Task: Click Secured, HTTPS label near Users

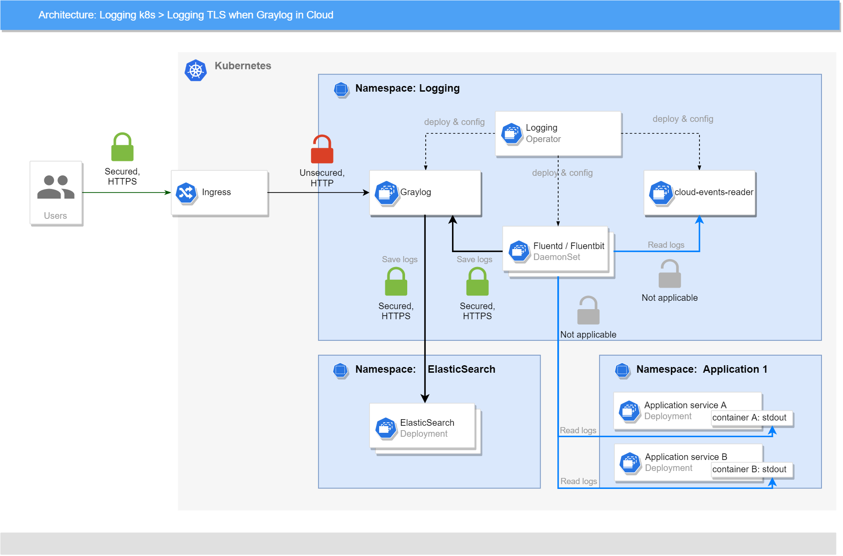Action: pyautogui.click(x=122, y=176)
